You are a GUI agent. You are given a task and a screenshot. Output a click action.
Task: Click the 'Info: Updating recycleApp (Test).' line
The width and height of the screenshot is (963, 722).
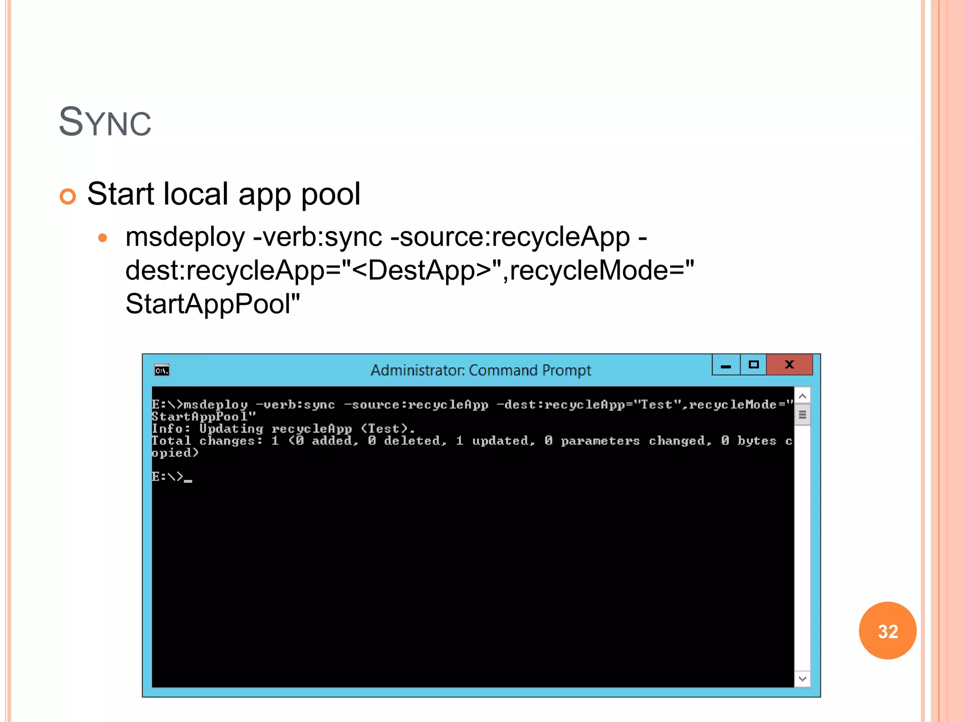pos(283,429)
